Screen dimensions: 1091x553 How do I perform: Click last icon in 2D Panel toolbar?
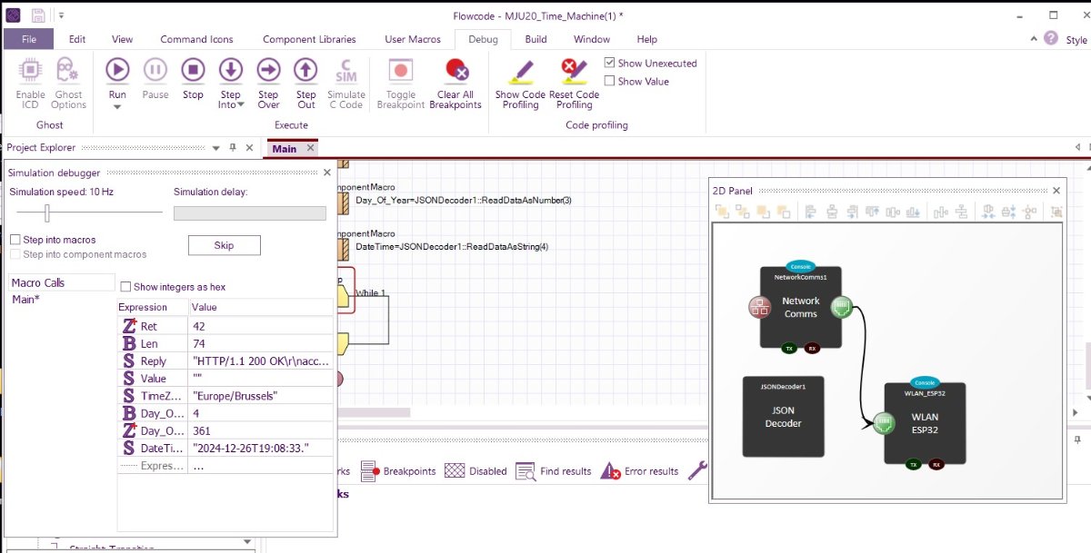[x=1056, y=212]
